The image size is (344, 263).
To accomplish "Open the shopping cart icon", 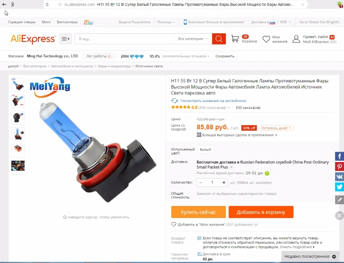I will 235,39.
